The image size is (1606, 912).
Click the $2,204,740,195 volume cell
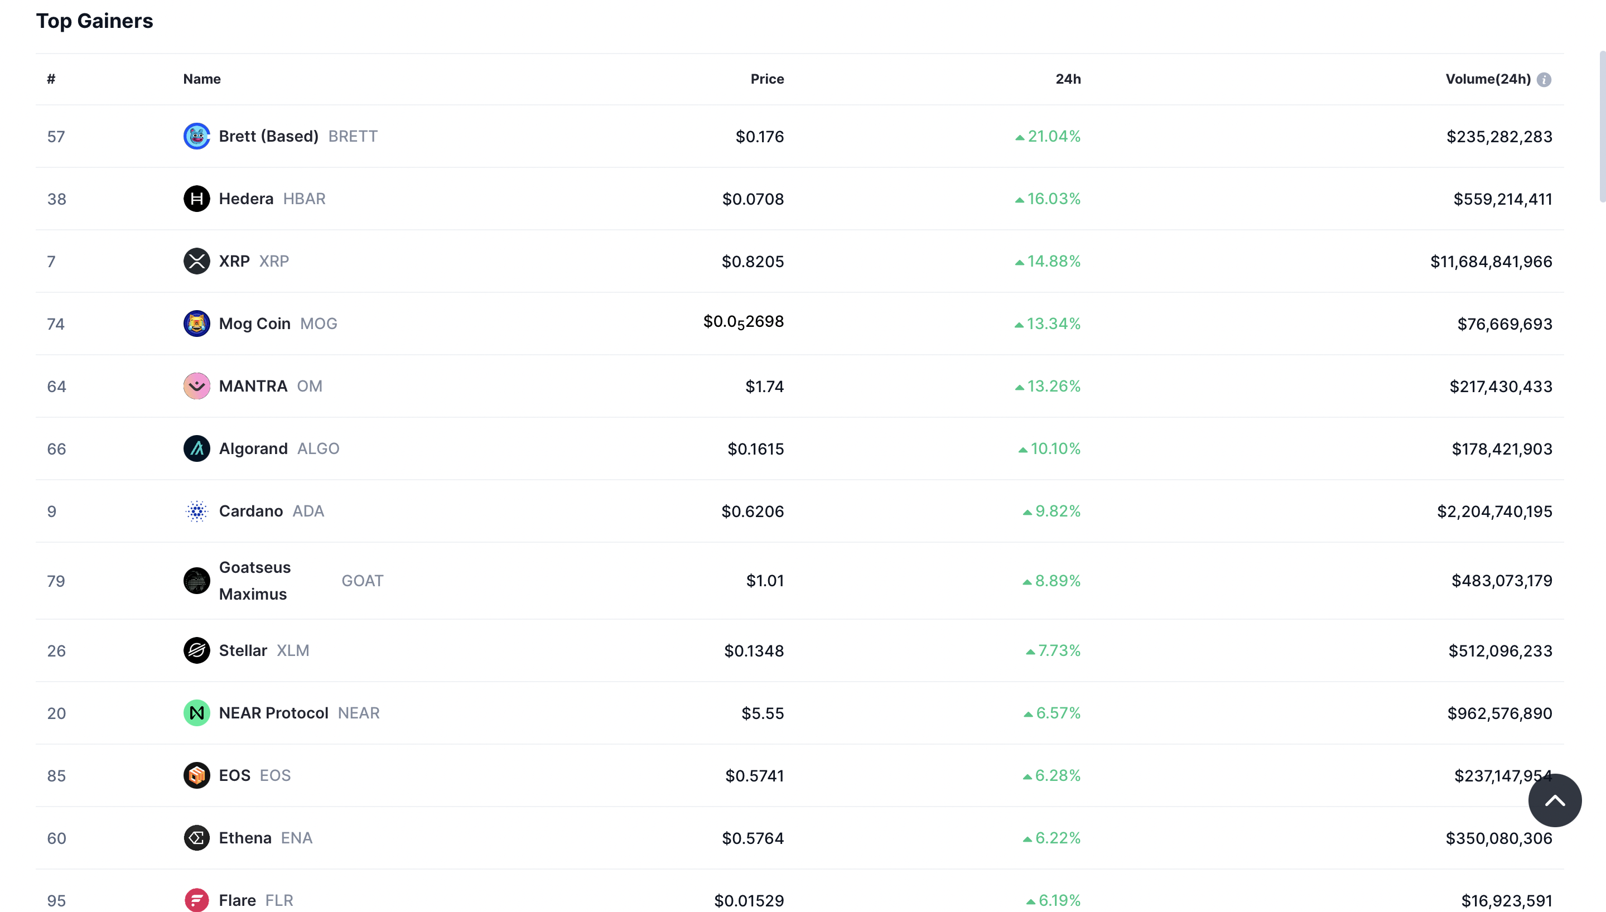pyautogui.click(x=1494, y=512)
